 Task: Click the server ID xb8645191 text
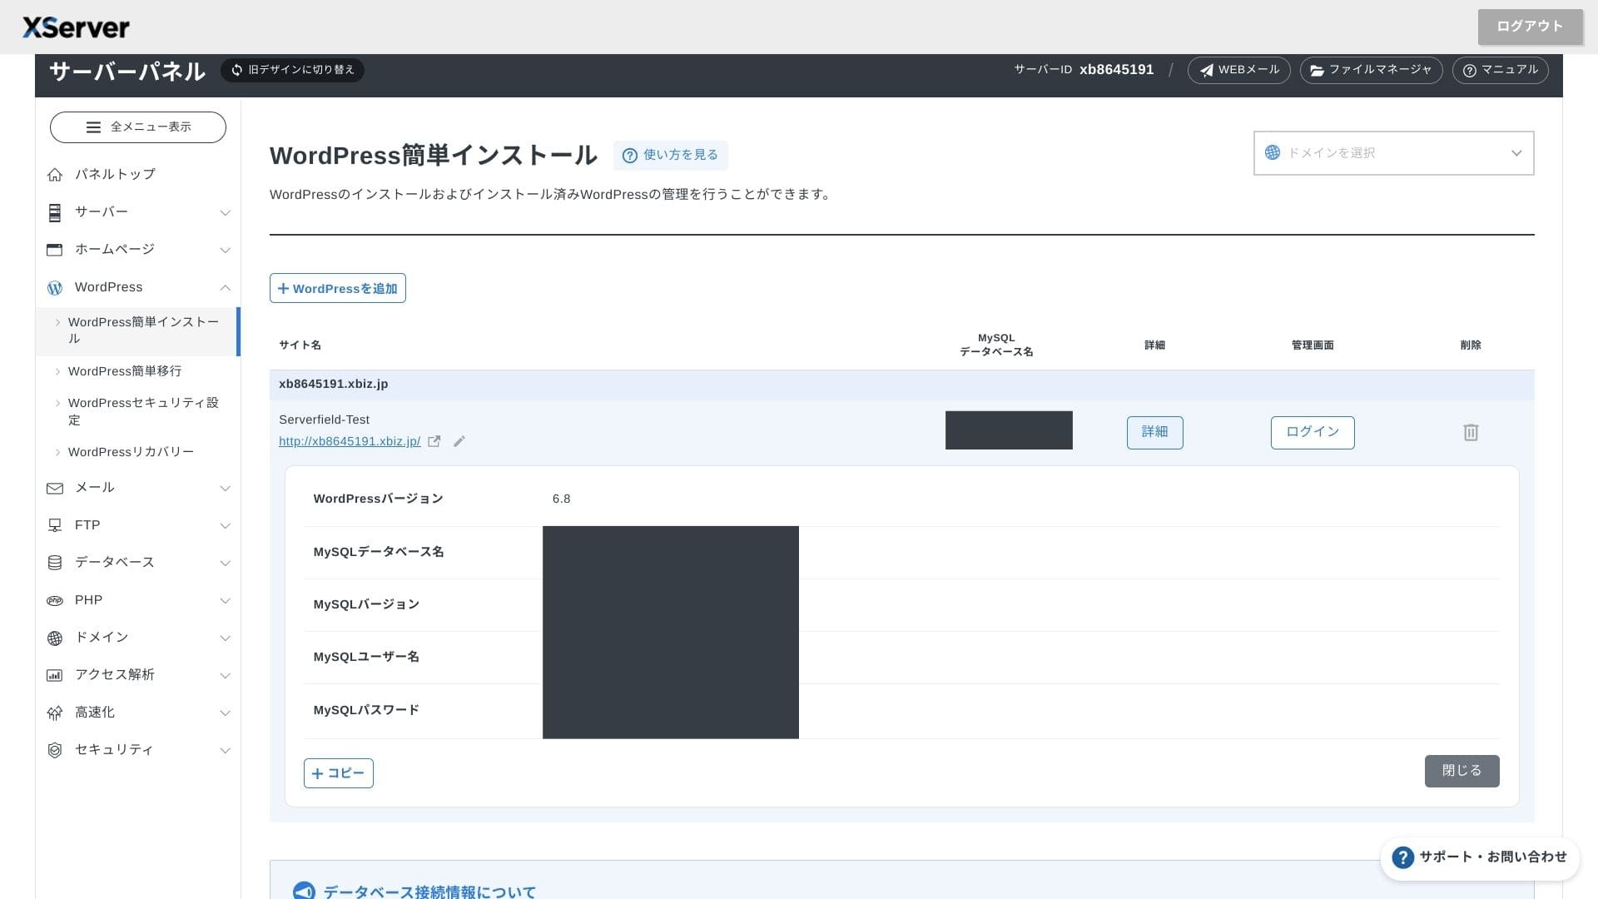[1117, 70]
